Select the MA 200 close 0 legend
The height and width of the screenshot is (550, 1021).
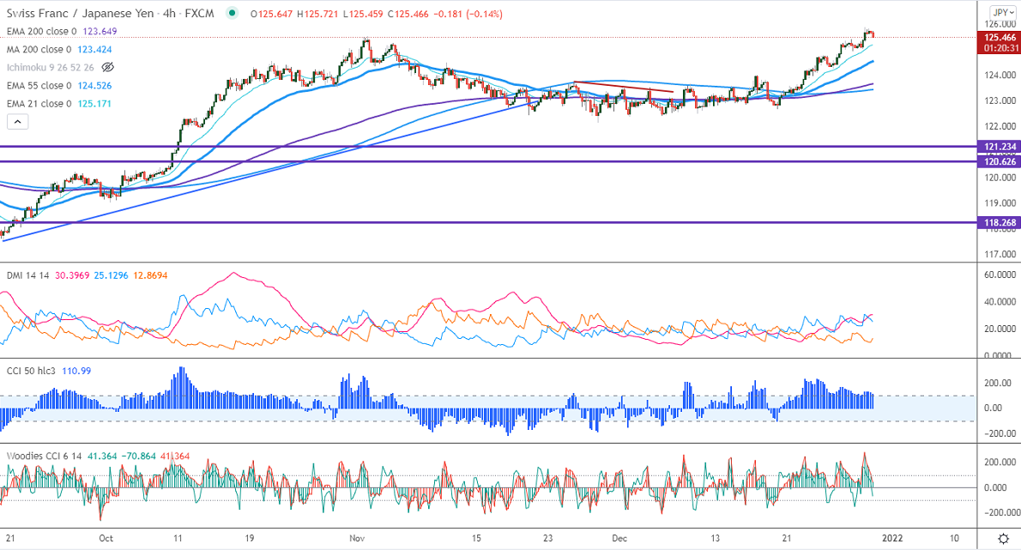pos(39,50)
